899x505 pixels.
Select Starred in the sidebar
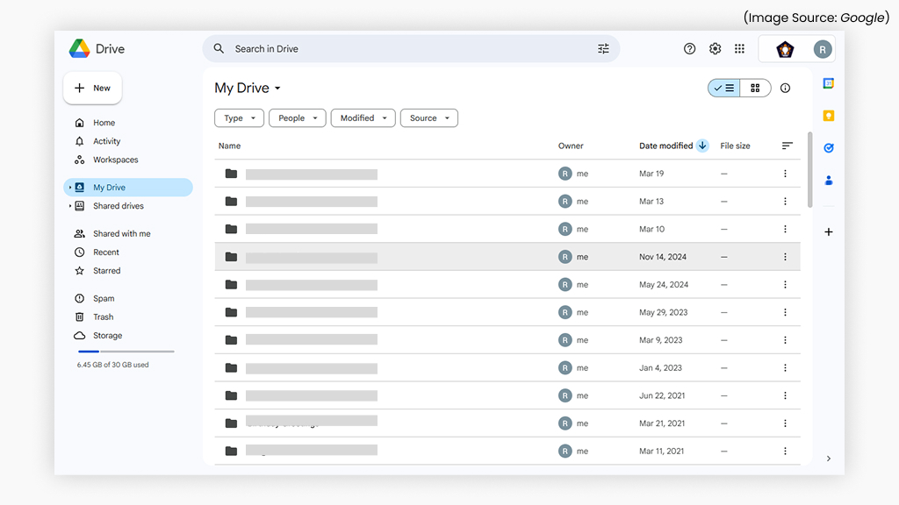click(x=104, y=270)
